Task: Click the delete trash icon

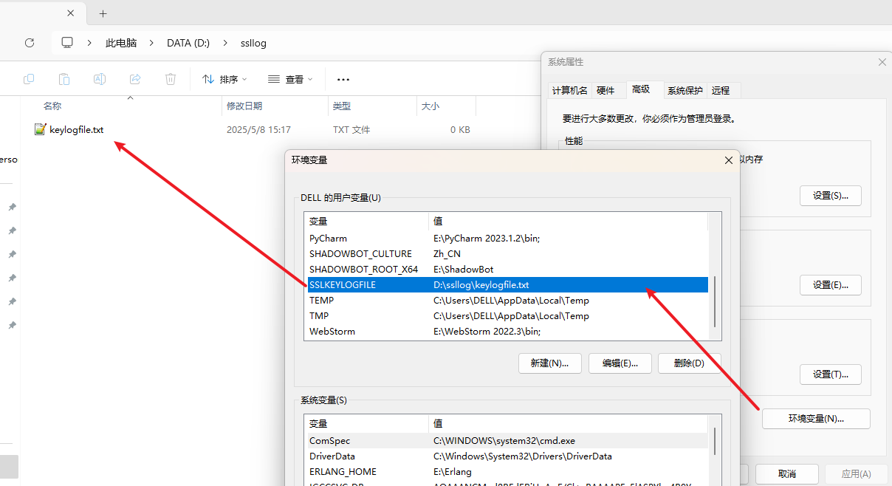Action: [x=171, y=79]
